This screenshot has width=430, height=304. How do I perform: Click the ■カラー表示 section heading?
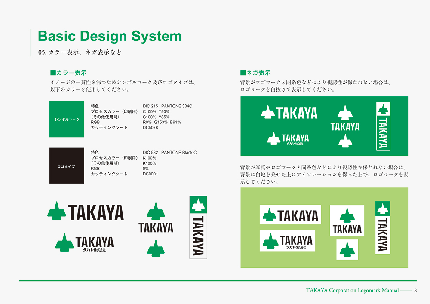point(68,73)
